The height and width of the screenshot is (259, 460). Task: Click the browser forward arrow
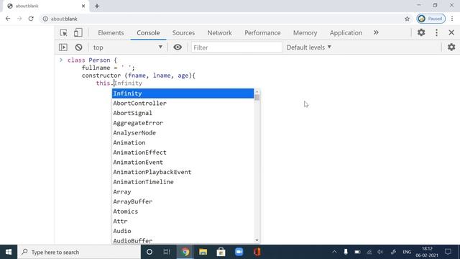(x=19, y=19)
